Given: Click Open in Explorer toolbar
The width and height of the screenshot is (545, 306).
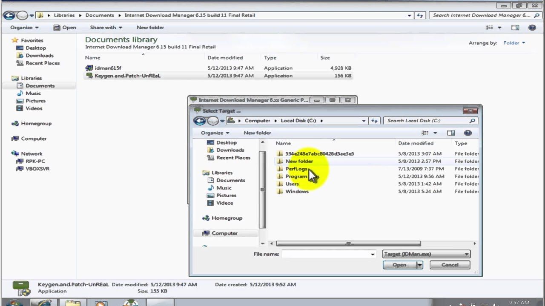Looking at the screenshot, I should (x=65, y=28).
